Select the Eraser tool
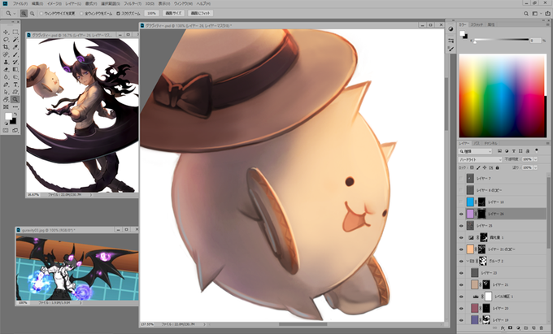 6,69
